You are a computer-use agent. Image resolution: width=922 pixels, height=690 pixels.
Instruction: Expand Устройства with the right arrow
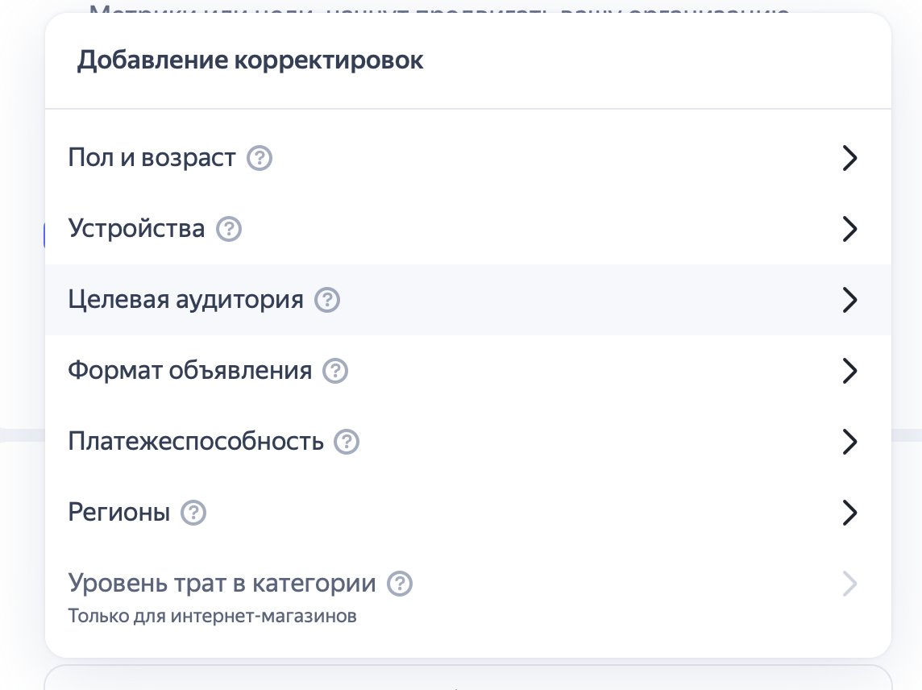point(849,229)
